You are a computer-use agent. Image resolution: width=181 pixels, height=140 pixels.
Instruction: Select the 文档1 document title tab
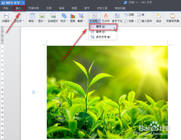pyautogui.click(x=138, y=3)
